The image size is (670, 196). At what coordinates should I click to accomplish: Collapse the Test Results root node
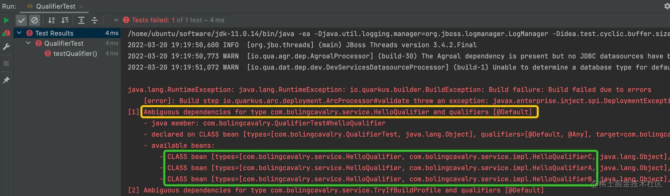tap(19, 33)
